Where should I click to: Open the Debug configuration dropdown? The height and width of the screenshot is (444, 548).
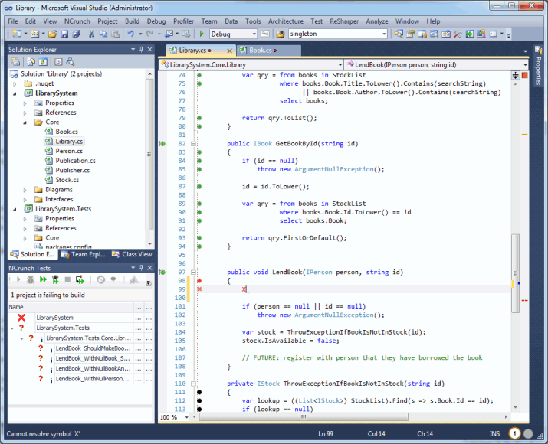tap(253, 34)
